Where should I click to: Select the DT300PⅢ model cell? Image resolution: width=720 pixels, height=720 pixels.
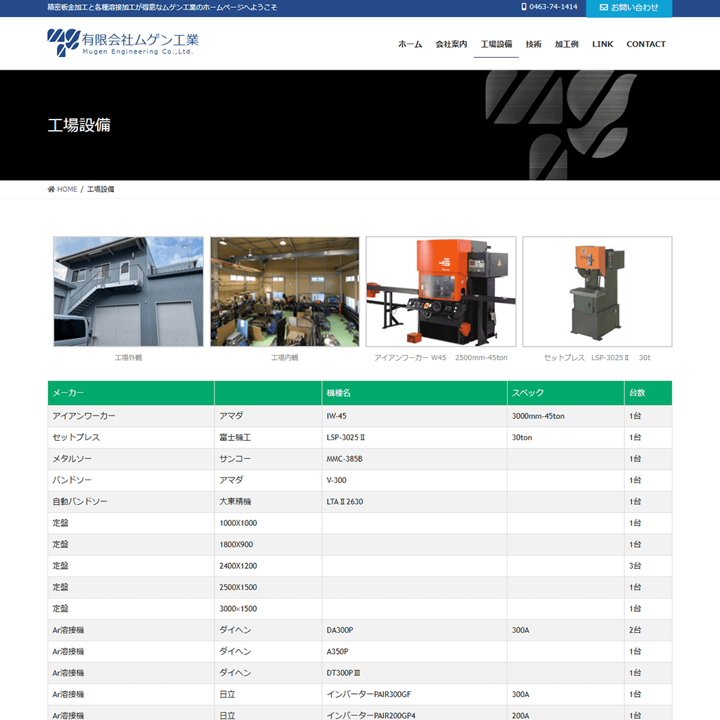tap(415, 673)
